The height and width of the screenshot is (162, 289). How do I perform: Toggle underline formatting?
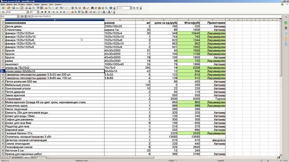tap(49, 12)
